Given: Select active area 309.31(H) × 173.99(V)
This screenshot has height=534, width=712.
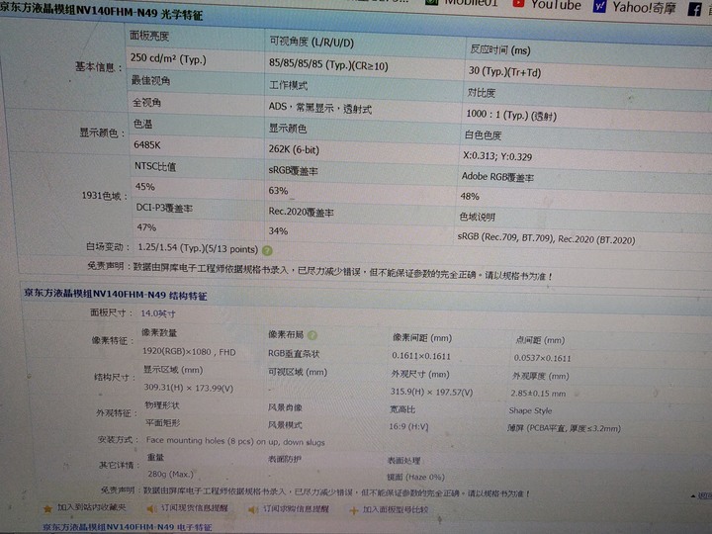Looking at the screenshot, I should coord(189,388).
